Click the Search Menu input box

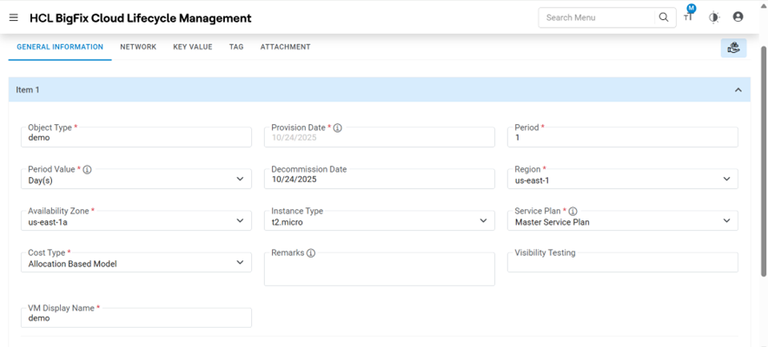(597, 17)
